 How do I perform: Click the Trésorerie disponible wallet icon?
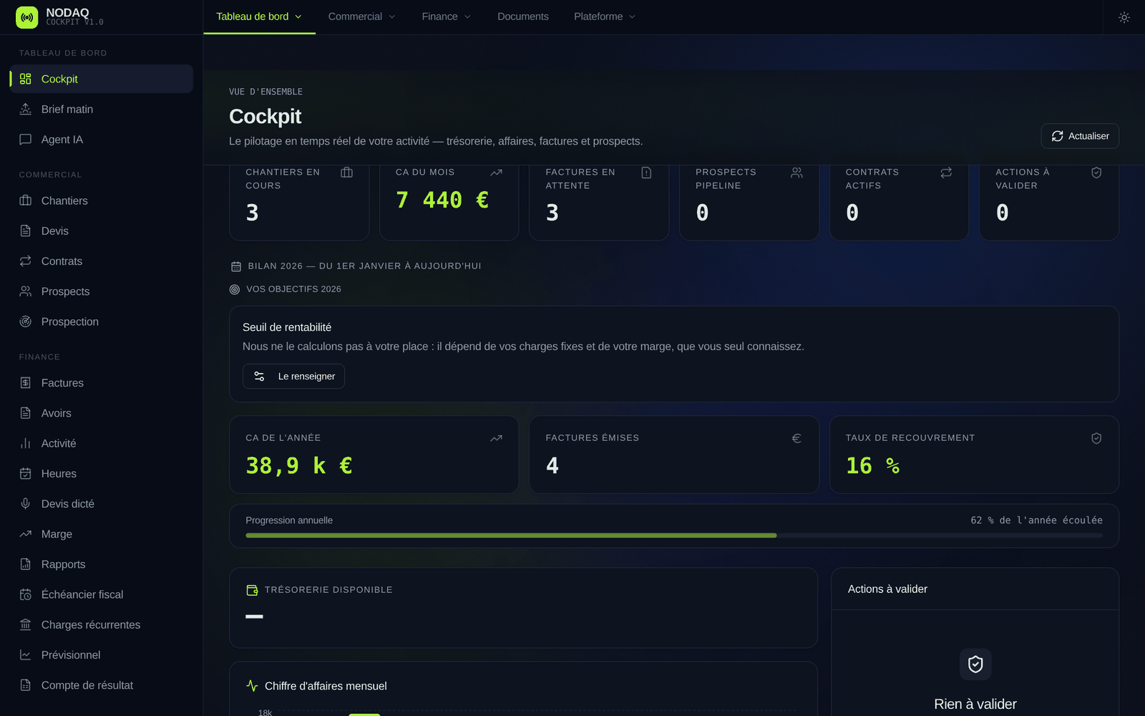click(252, 590)
